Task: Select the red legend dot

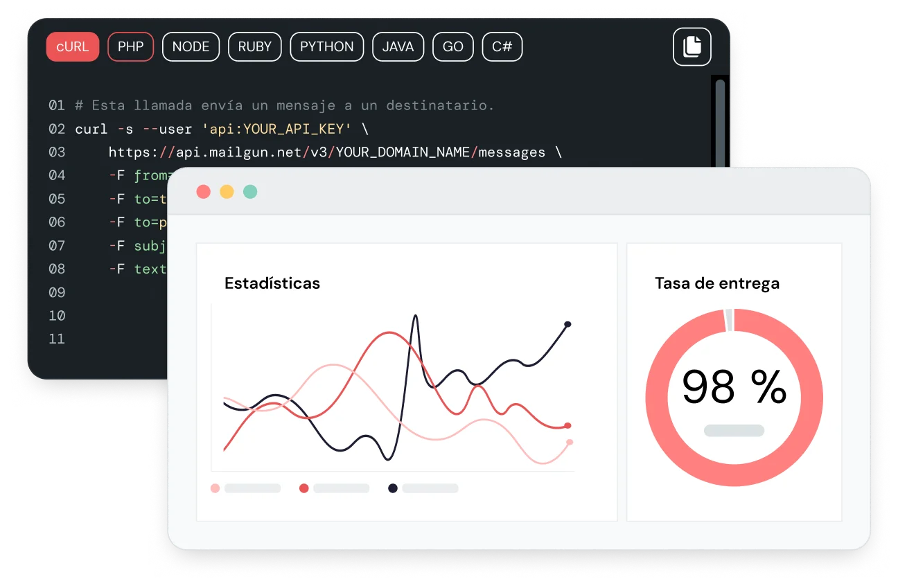Action: pos(303,488)
